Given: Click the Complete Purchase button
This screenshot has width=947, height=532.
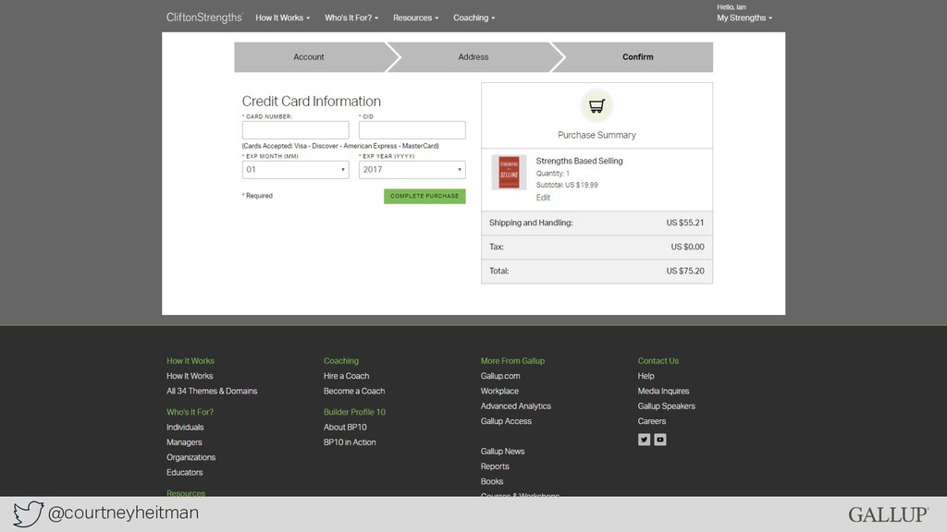Looking at the screenshot, I should (x=424, y=196).
